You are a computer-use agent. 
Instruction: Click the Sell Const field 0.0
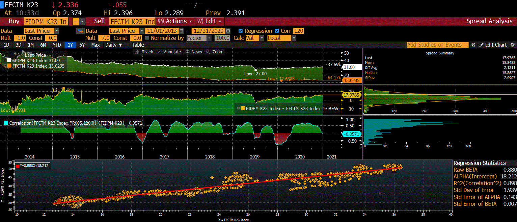[x=136, y=38]
